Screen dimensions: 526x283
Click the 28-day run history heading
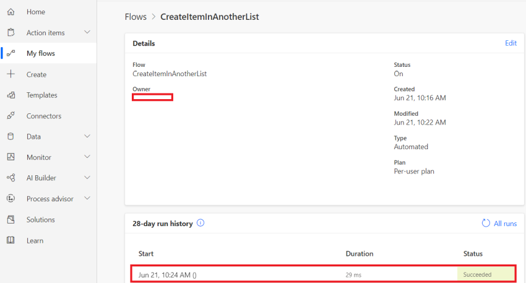tap(163, 224)
